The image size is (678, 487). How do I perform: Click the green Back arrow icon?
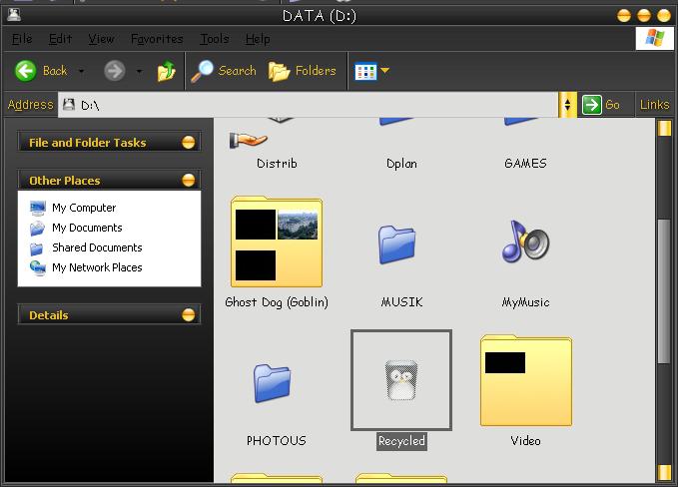point(26,71)
